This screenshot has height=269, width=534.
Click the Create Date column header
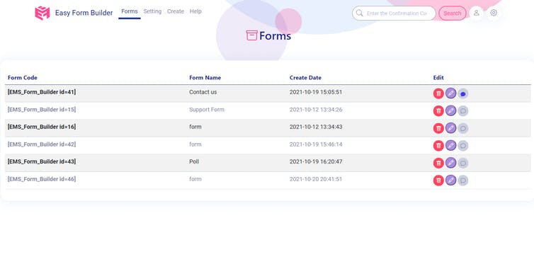click(x=305, y=78)
